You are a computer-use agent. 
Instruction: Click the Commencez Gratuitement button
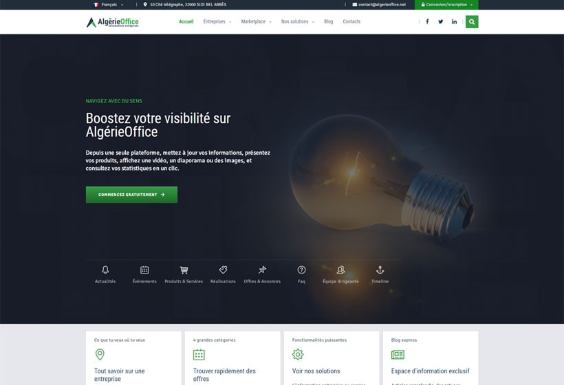[131, 195]
